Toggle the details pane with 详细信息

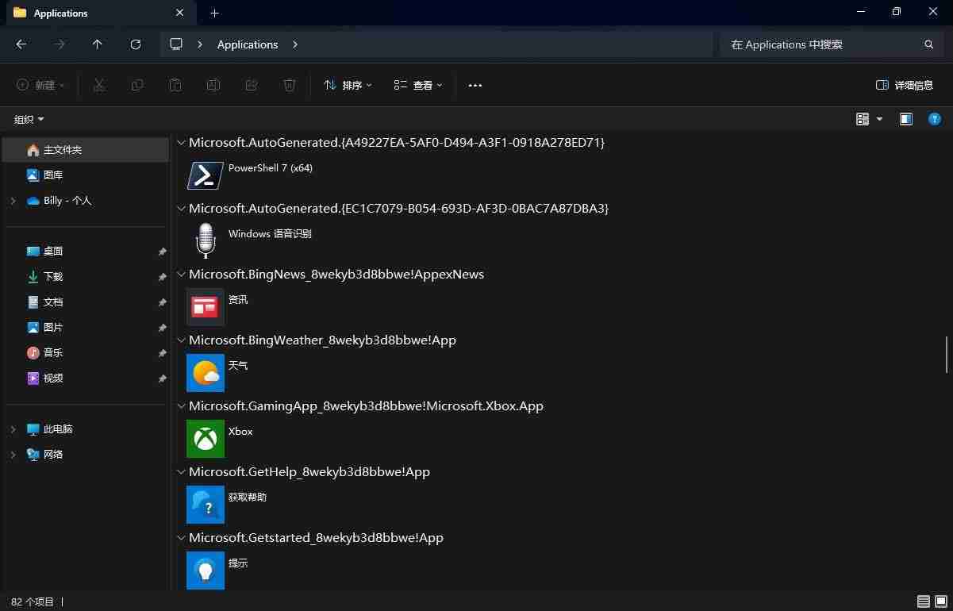[905, 85]
